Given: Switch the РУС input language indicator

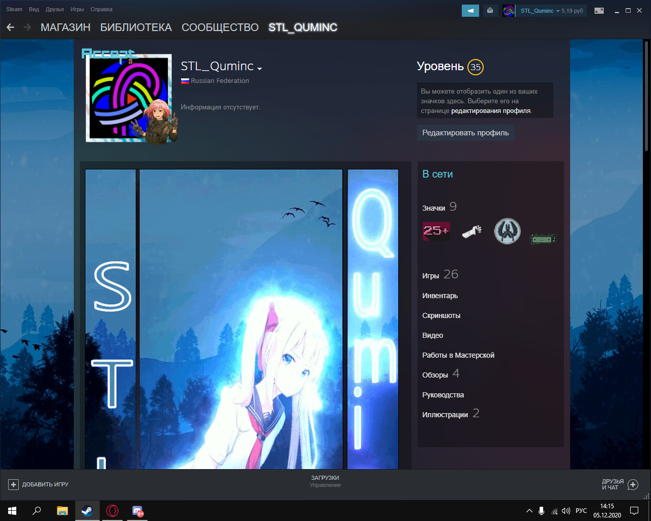Looking at the screenshot, I should (x=581, y=511).
